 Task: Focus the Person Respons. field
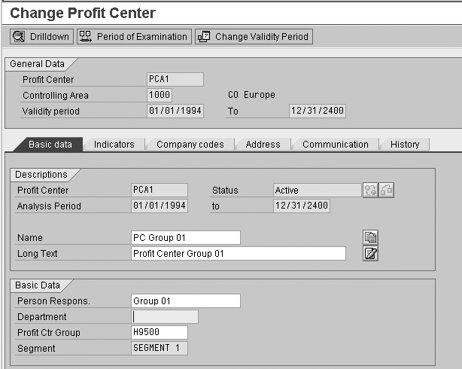[185, 301]
